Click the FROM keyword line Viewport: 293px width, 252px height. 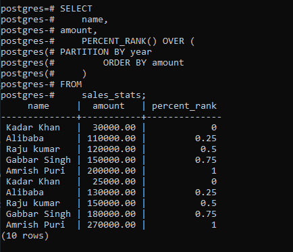[71, 84]
